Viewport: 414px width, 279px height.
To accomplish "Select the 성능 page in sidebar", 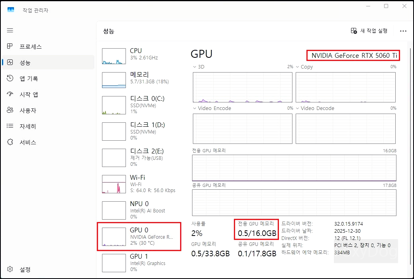I will [48, 62].
